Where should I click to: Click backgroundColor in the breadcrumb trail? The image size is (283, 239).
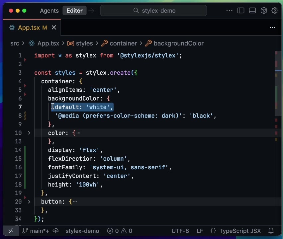178,43
